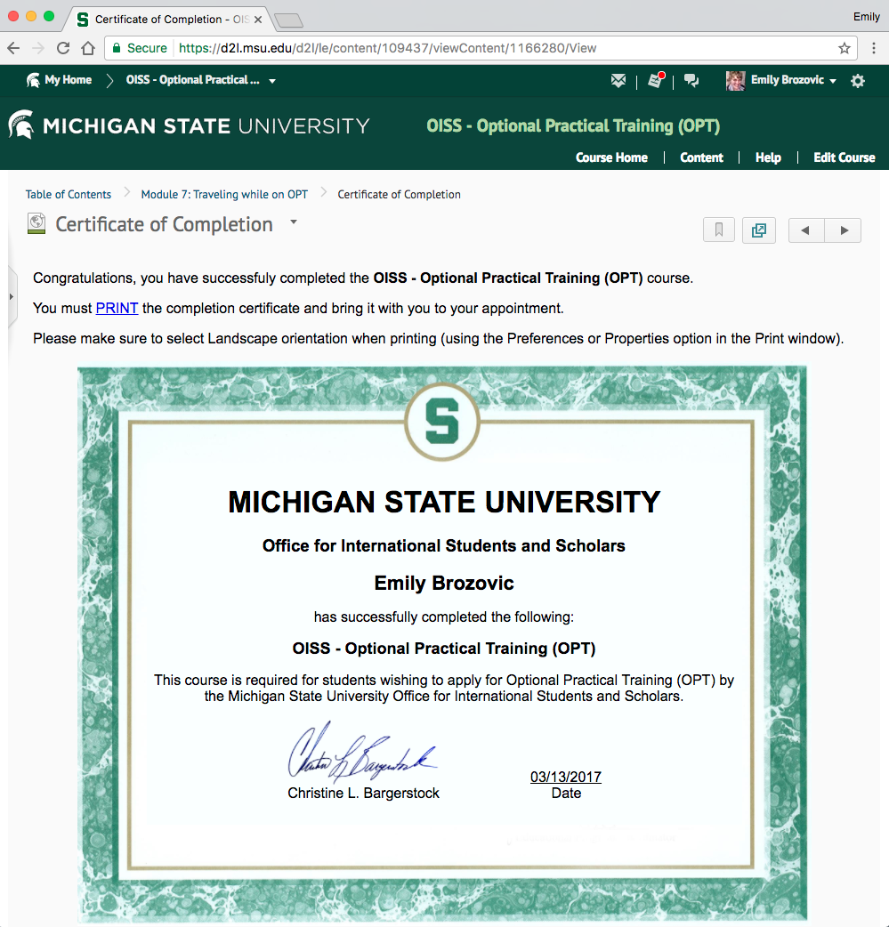Screen dimensions: 889x927
Task: Open Course Home in the navbar
Action: (x=611, y=157)
